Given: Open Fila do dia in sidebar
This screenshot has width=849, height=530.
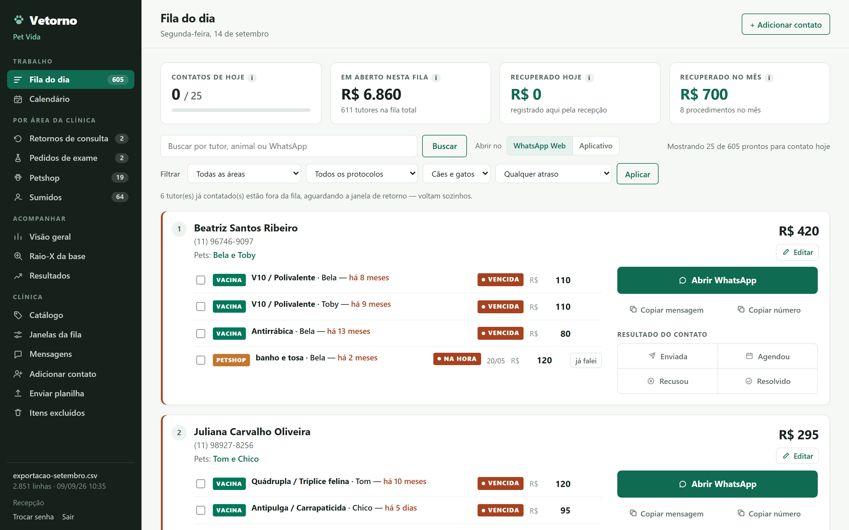Looking at the screenshot, I should pyautogui.click(x=70, y=79).
